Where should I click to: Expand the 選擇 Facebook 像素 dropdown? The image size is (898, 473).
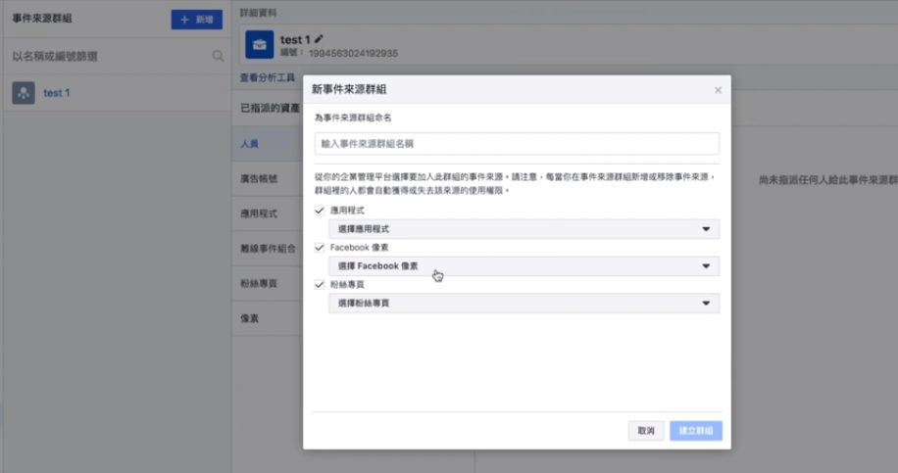(x=524, y=266)
